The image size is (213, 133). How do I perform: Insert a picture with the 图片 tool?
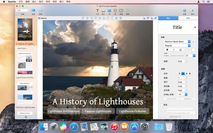pos(103,11)
